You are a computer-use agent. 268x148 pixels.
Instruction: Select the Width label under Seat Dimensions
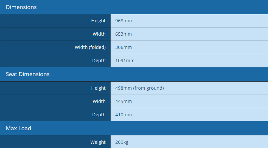pos(99,101)
